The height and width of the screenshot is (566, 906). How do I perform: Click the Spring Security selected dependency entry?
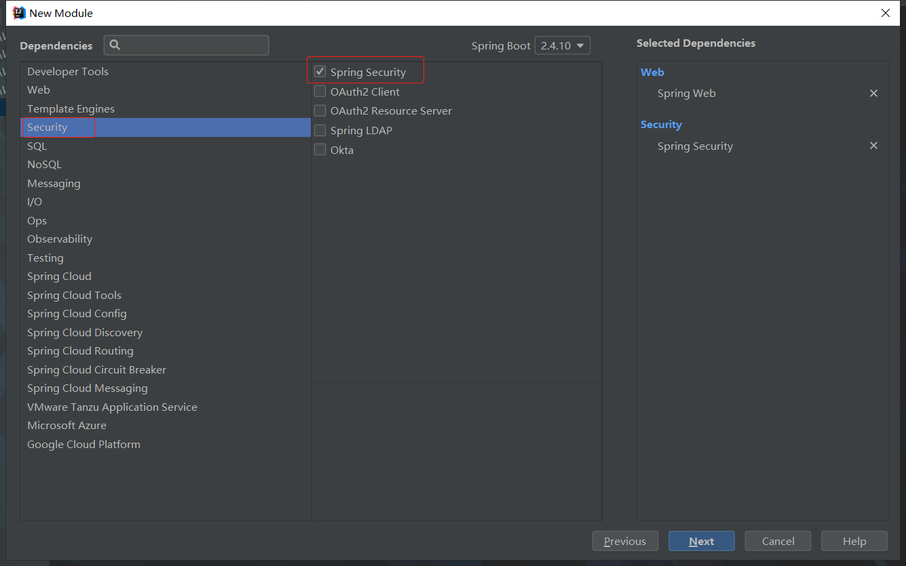point(695,146)
